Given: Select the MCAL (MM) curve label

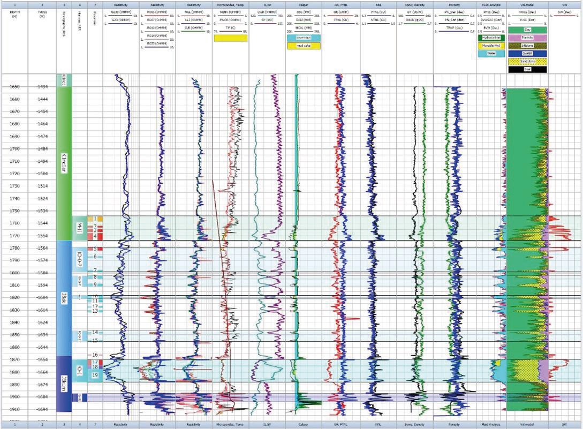Looking at the screenshot, I should (x=304, y=28).
